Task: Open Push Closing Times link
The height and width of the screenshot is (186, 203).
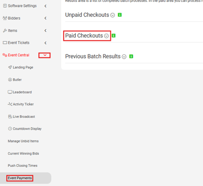Action: tap(22, 166)
